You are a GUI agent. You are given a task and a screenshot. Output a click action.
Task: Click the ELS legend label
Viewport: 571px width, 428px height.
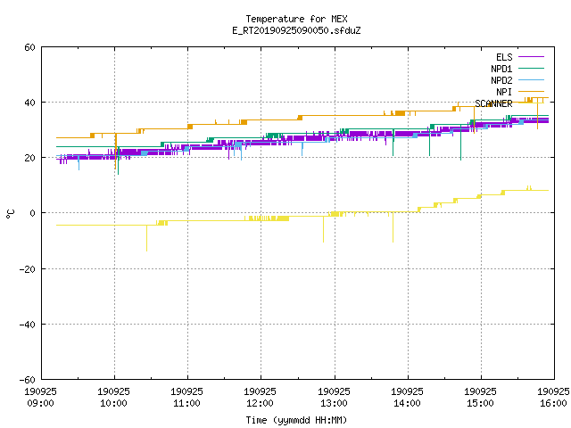[x=504, y=57]
